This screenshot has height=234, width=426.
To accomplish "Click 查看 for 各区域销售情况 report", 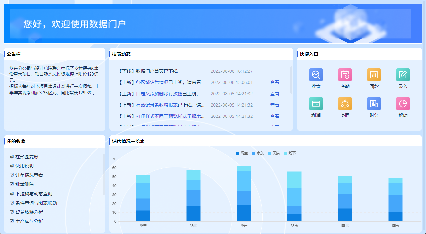I will coord(274,82).
